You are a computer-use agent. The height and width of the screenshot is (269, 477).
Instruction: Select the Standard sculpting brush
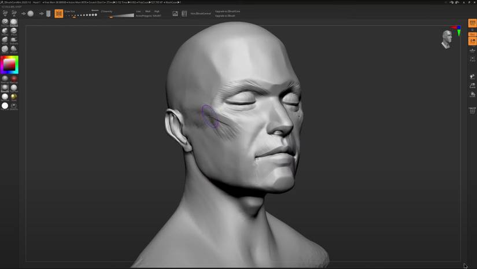coord(5,22)
